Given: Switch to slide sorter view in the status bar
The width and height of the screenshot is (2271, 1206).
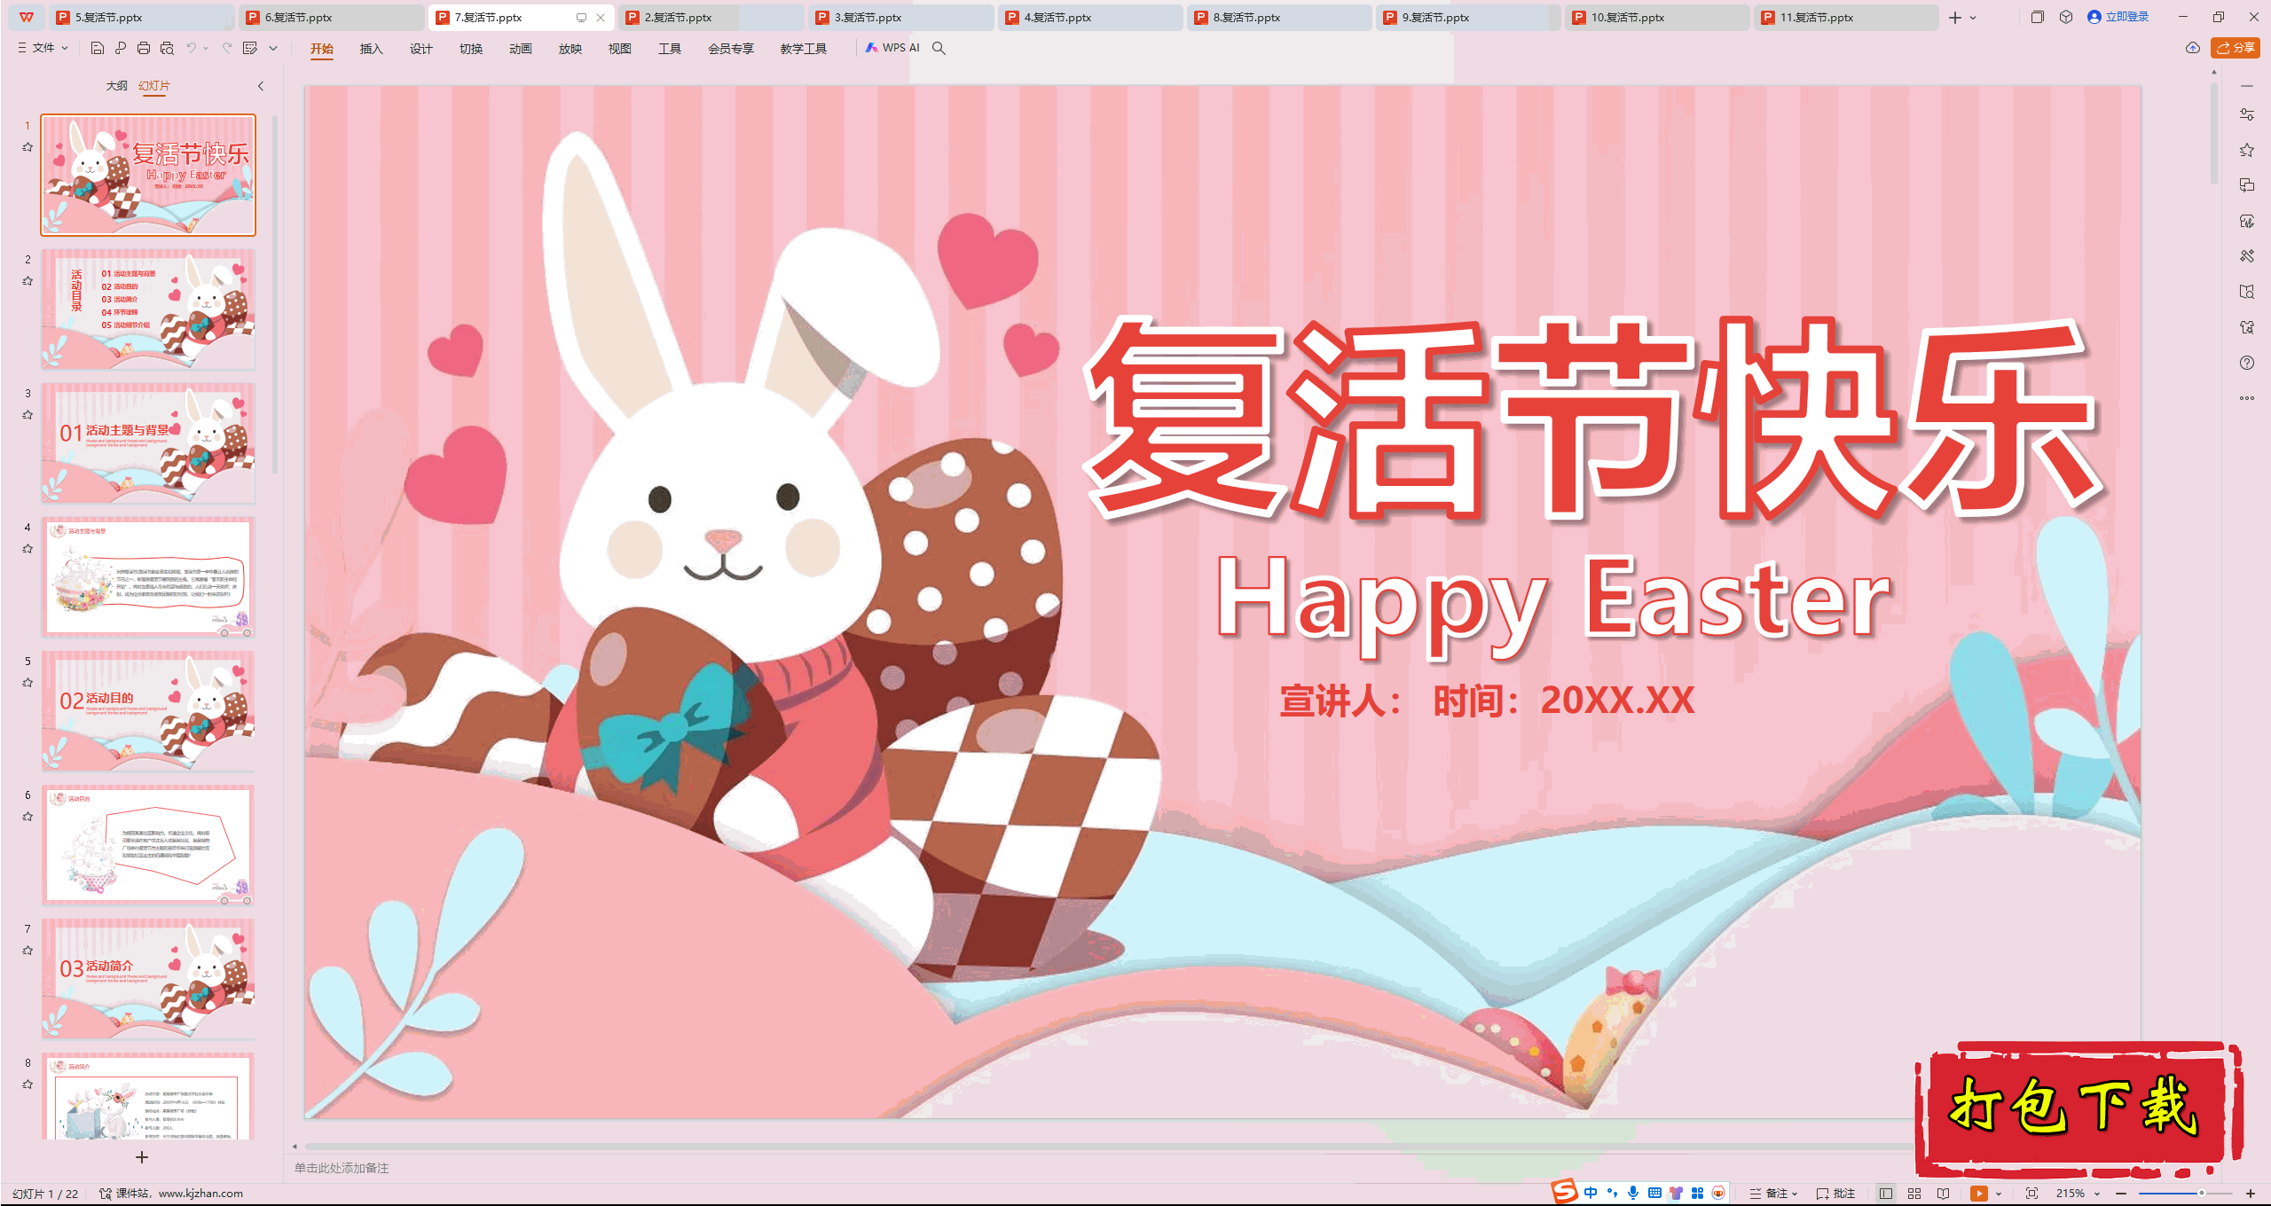Looking at the screenshot, I should pos(1914,1194).
